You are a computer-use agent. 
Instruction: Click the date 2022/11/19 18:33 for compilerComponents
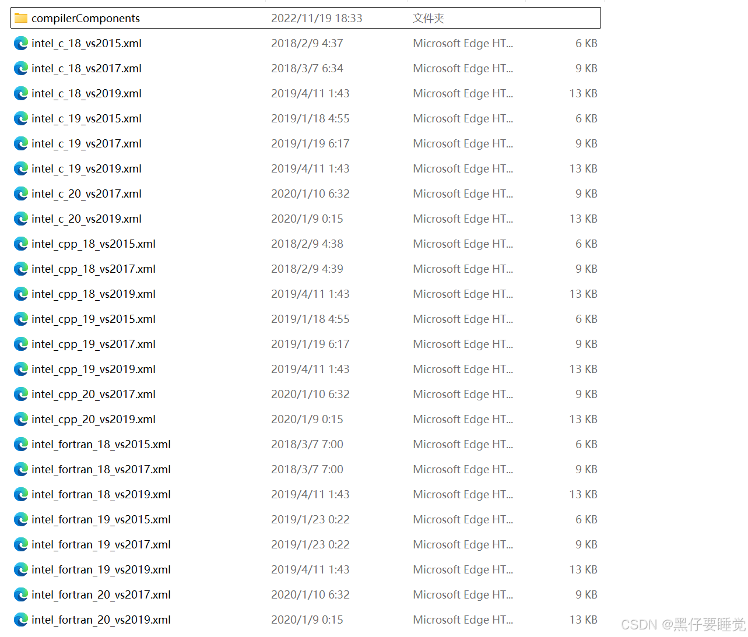(317, 18)
